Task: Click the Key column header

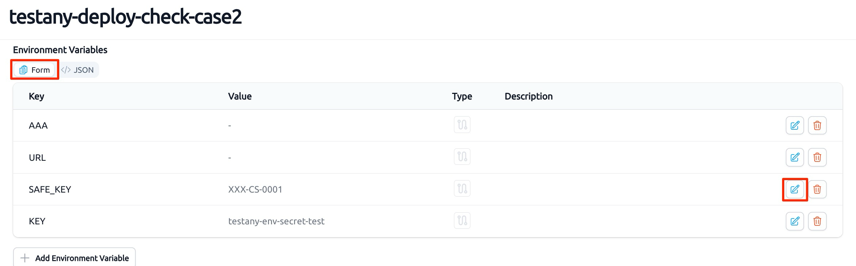Action: [x=37, y=96]
